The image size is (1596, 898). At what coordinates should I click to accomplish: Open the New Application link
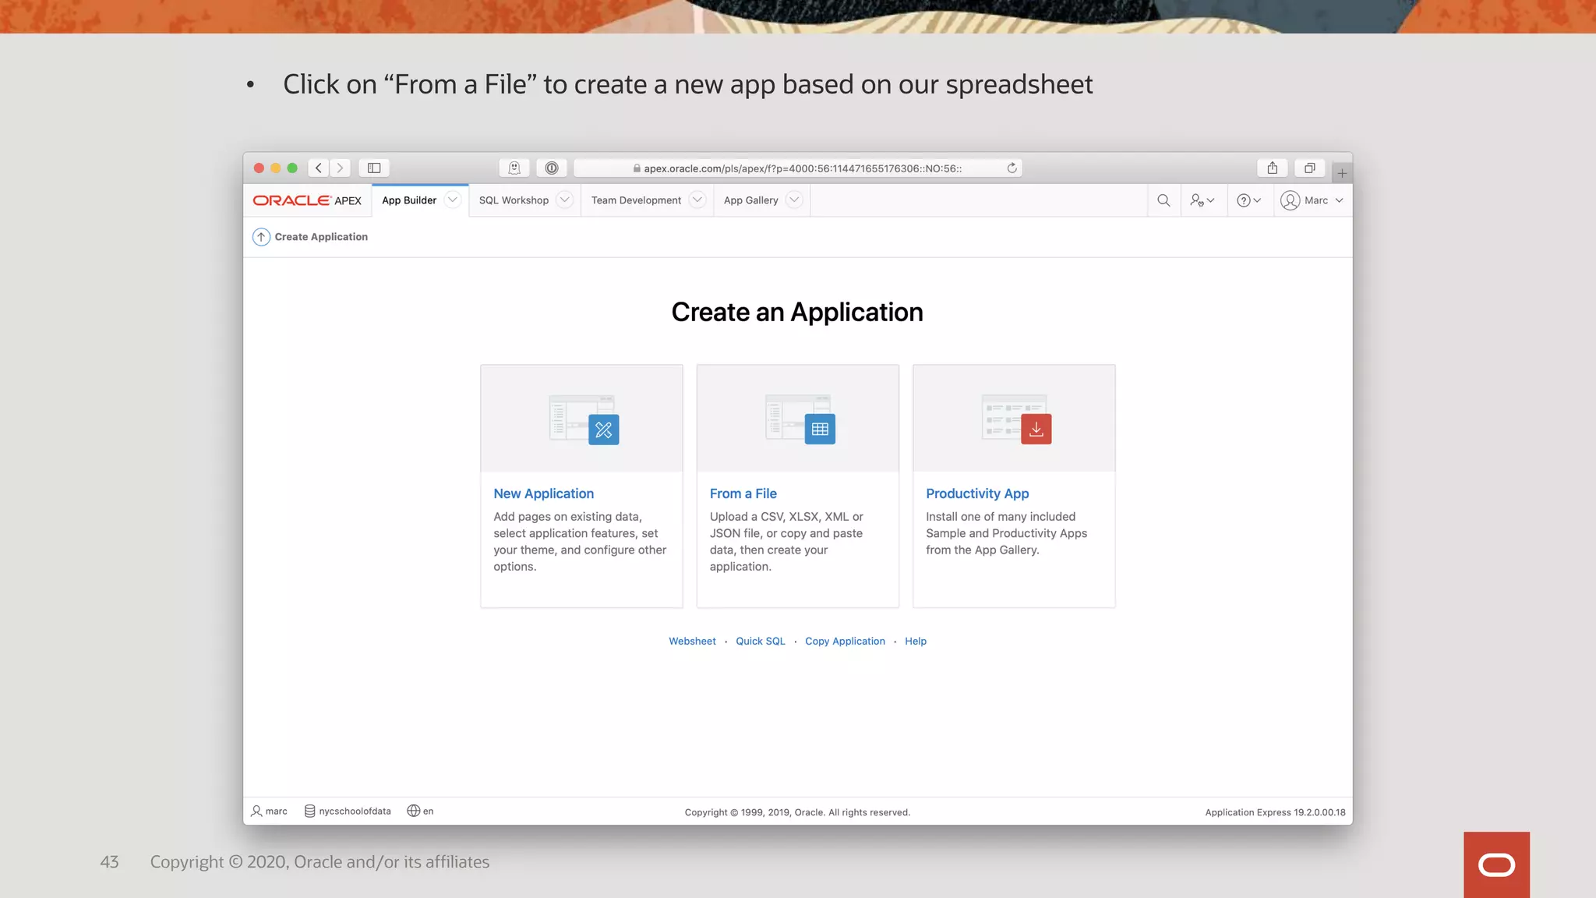[543, 493]
